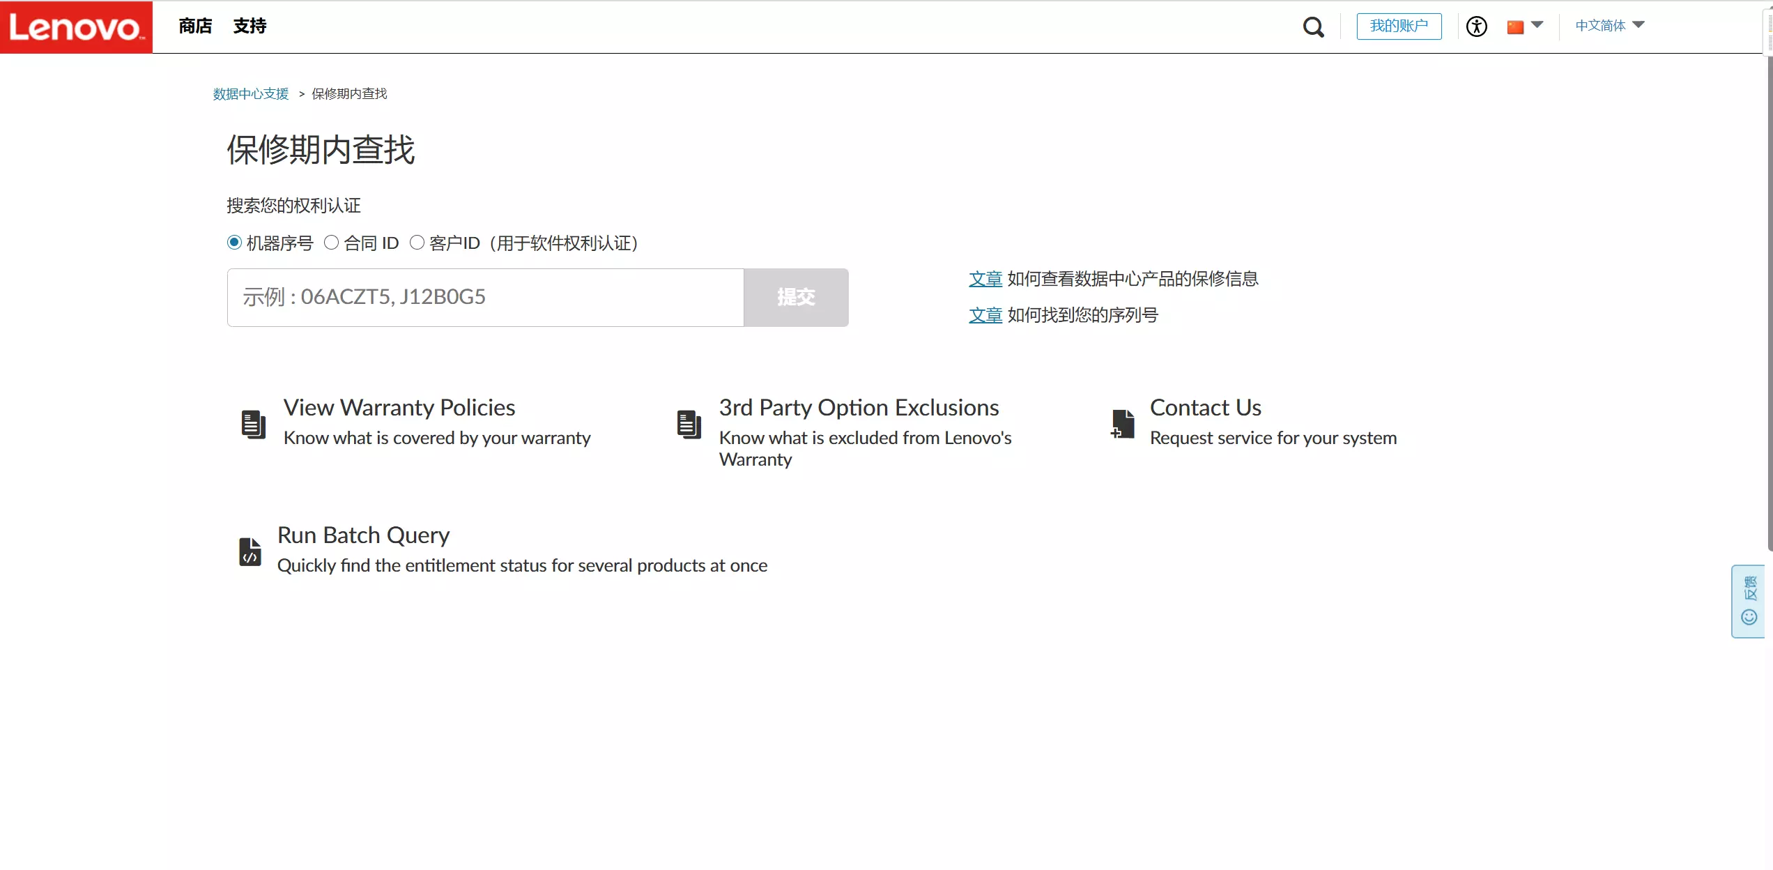The width and height of the screenshot is (1773, 870).
Task: Click the View Warranty Policies document icon
Action: 253,424
